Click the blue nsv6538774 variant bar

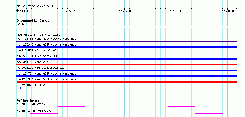(127, 59)
